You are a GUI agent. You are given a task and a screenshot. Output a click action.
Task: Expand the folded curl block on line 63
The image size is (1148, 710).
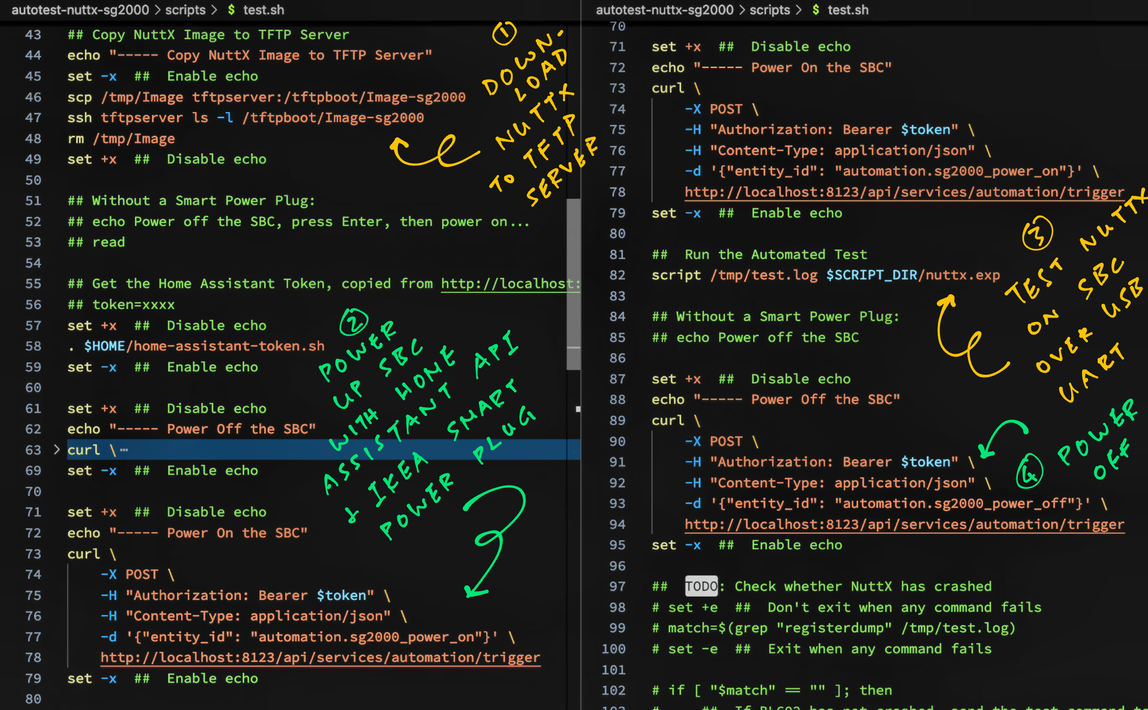[x=57, y=449]
